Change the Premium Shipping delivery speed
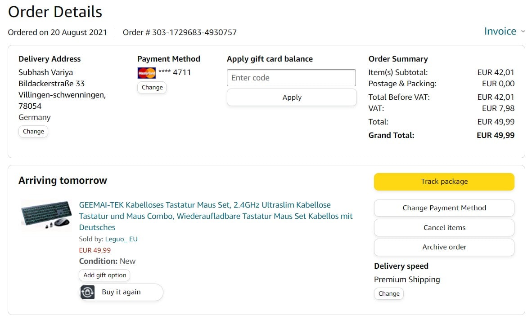The width and height of the screenshot is (532, 324). (x=389, y=294)
